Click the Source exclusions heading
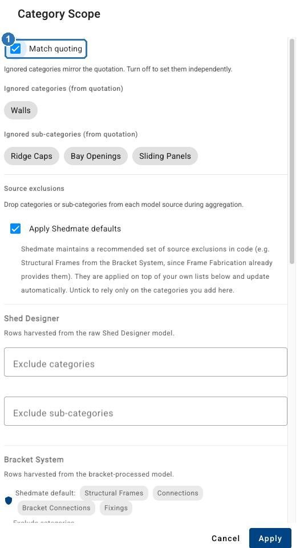This screenshot has width=300, height=548. pos(34,189)
